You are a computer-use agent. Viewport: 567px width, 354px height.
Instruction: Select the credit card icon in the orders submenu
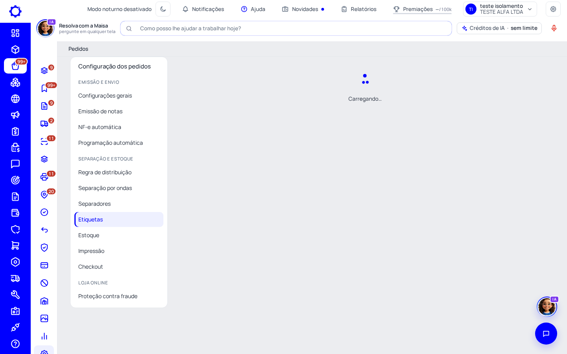pos(44,265)
